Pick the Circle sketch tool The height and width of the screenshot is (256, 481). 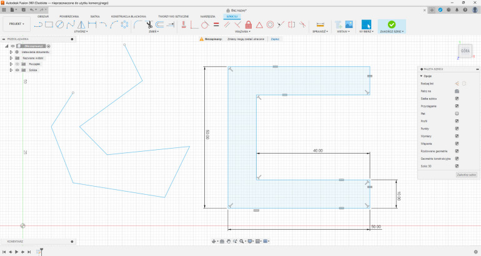tap(60, 25)
